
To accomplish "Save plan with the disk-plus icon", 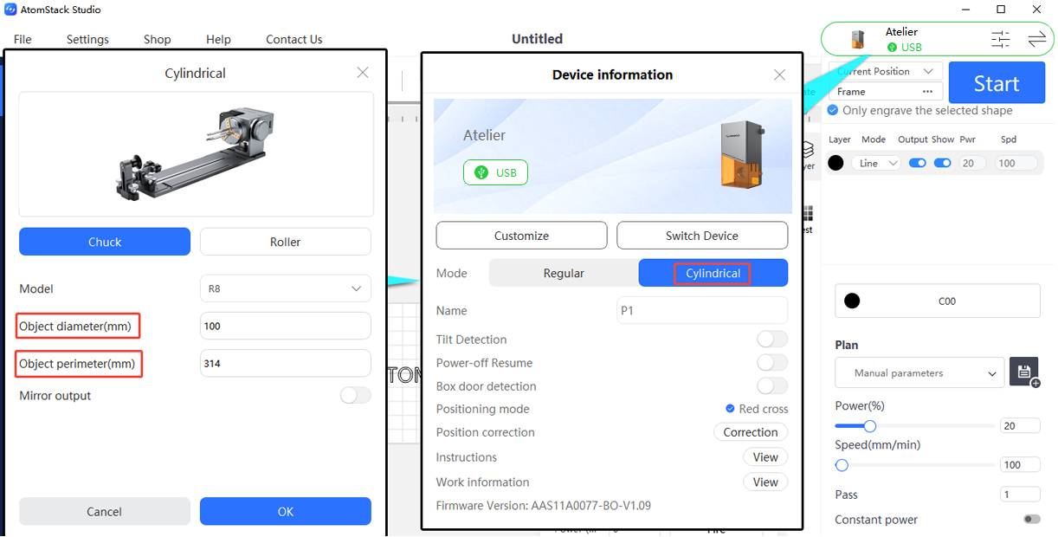I will (x=1024, y=372).
